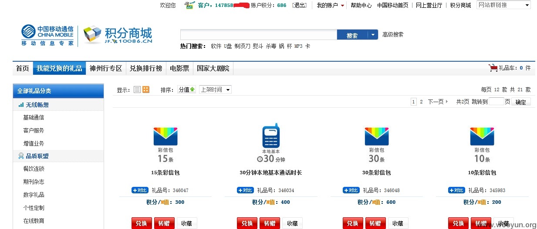Viewport: 537px width, 229px height.
Task: Open the 礼品车 shopping cart icon
Action: (493, 68)
